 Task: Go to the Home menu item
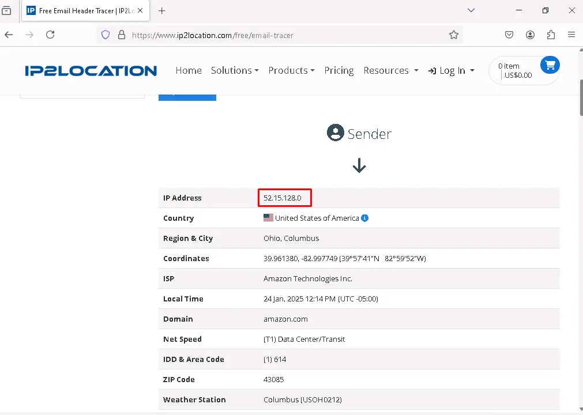(189, 70)
